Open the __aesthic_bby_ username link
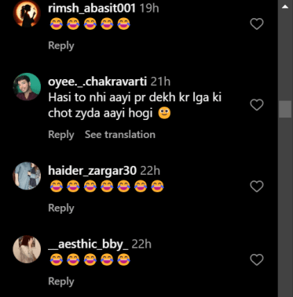 click(88, 244)
